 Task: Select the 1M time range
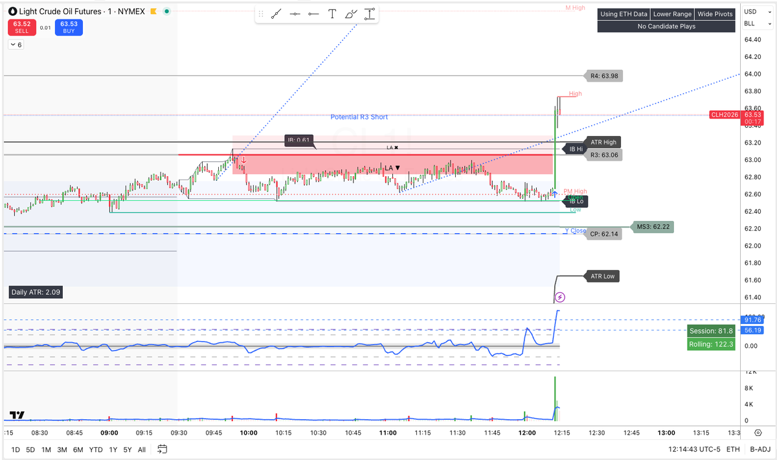point(46,449)
